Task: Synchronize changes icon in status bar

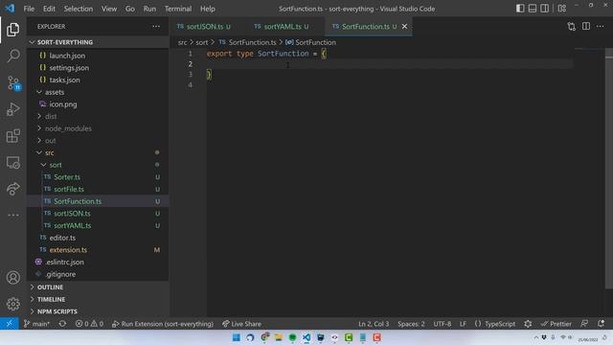Action: 62,324
